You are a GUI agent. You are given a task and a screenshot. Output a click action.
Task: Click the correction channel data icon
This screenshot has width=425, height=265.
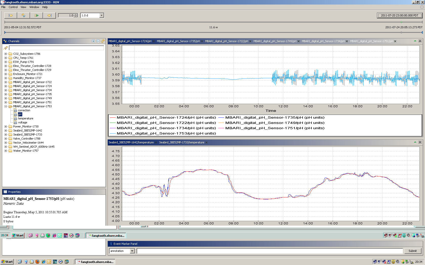coord(15,110)
